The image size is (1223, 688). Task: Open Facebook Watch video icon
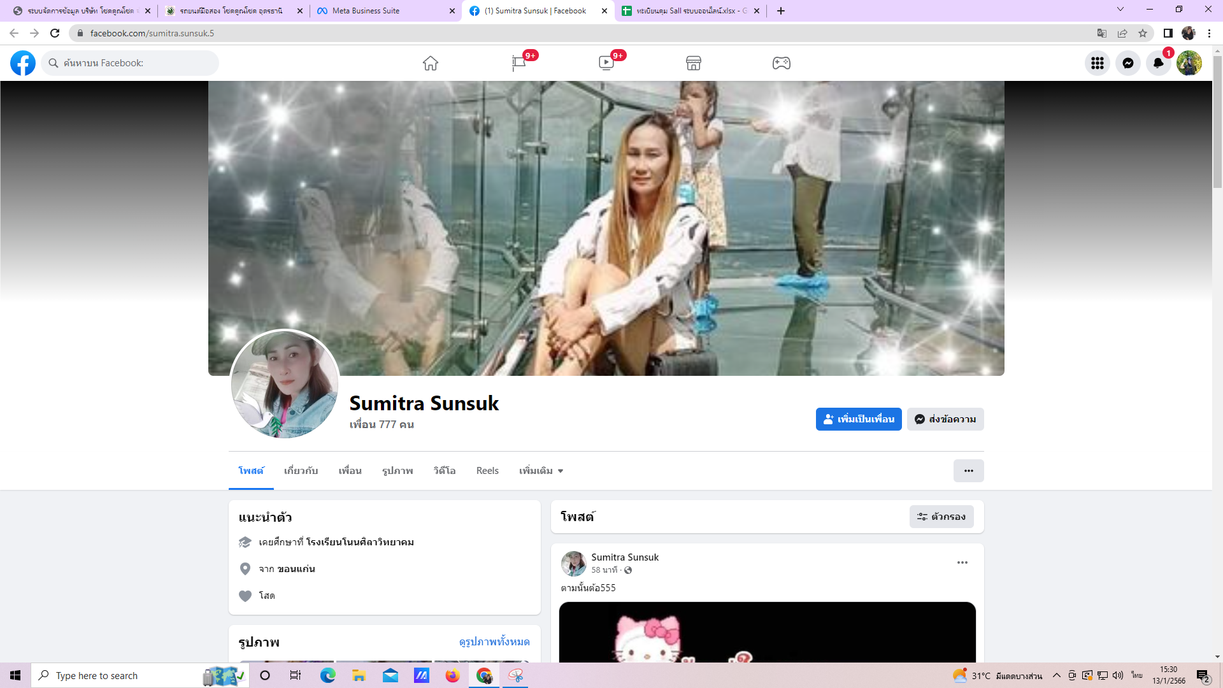pyautogui.click(x=606, y=63)
